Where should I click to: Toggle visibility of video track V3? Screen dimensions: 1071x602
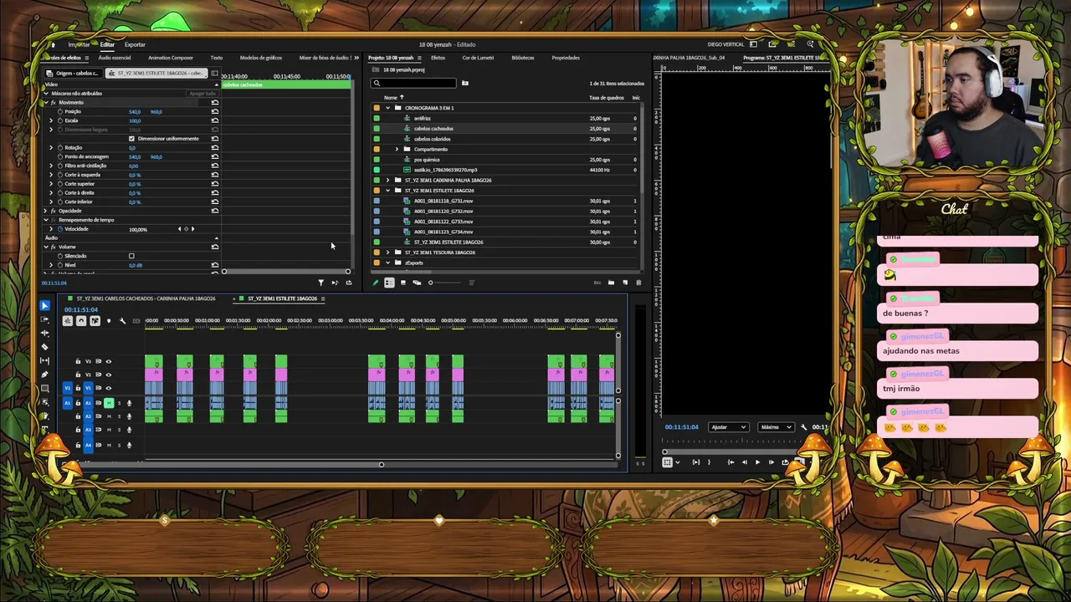(108, 361)
